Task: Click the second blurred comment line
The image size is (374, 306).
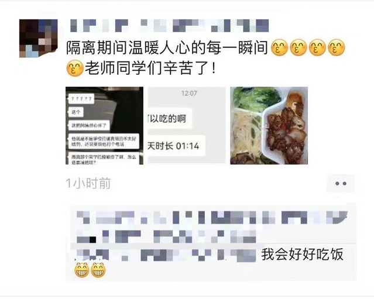Action: [166, 236]
